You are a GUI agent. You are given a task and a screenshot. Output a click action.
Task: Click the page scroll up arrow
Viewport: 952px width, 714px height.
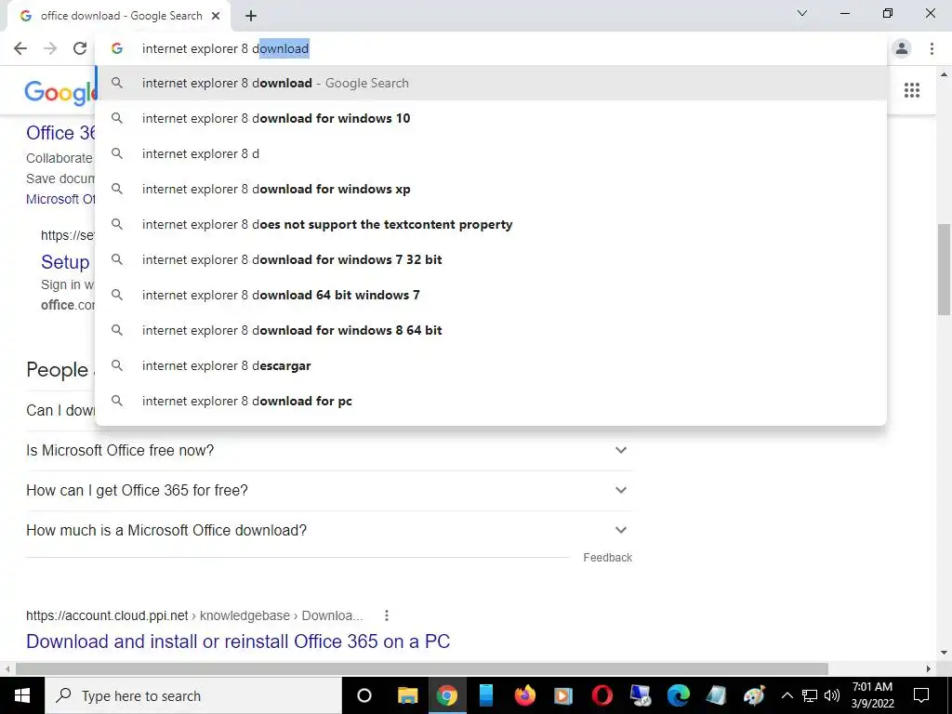click(x=944, y=74)
